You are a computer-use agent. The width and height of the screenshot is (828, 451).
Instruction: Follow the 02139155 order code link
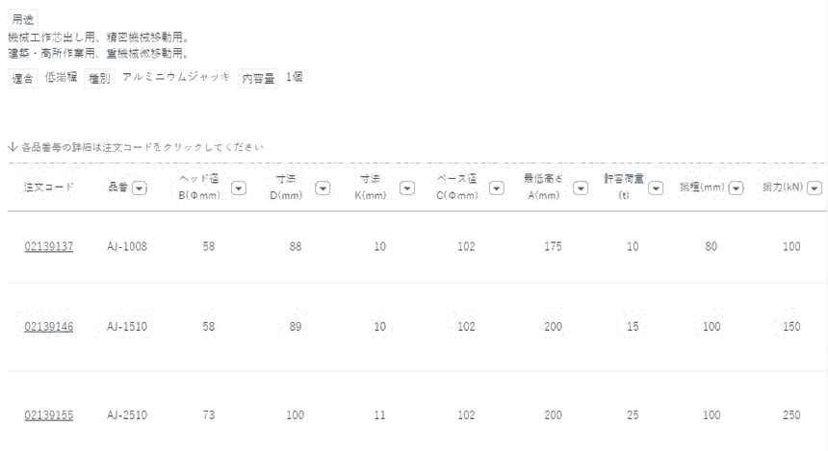pos(49,415)
